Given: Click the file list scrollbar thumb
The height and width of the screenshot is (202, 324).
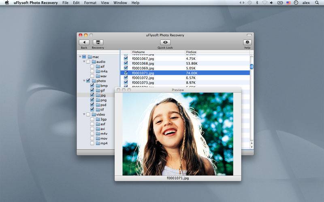Looking at the screenshot, I should coord(252,66).
